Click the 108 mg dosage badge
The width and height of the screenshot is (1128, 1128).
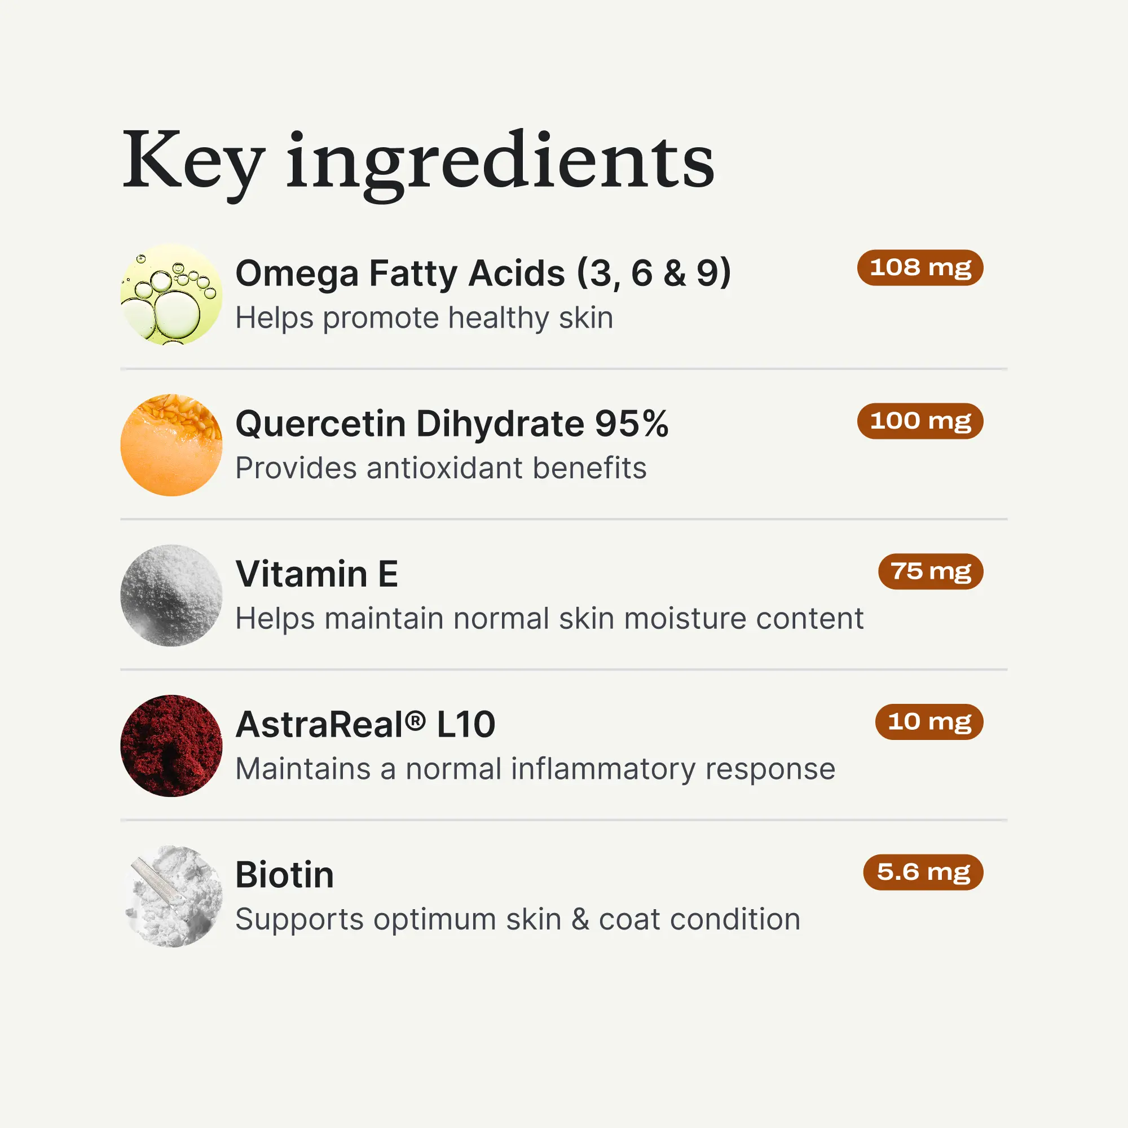pos(920,268)
